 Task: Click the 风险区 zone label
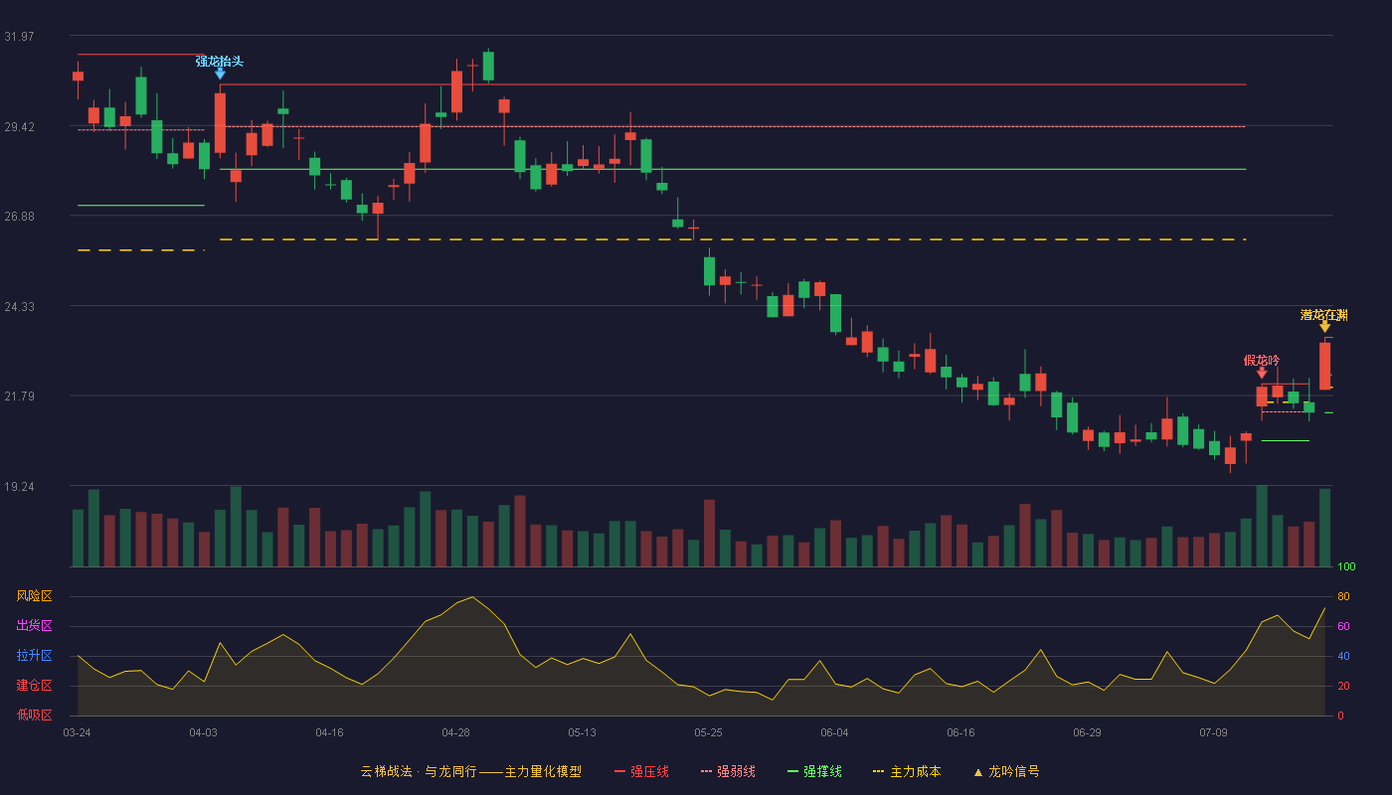pos(34,596)
